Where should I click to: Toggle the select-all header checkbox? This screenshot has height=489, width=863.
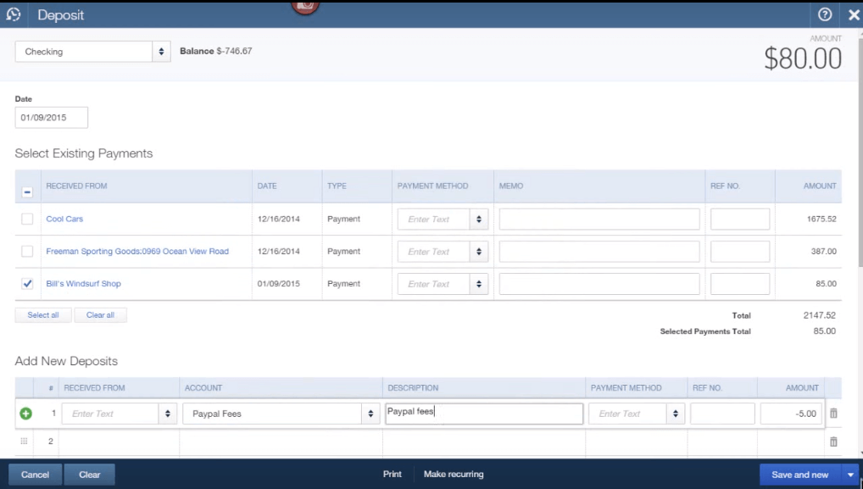[27, 192]
